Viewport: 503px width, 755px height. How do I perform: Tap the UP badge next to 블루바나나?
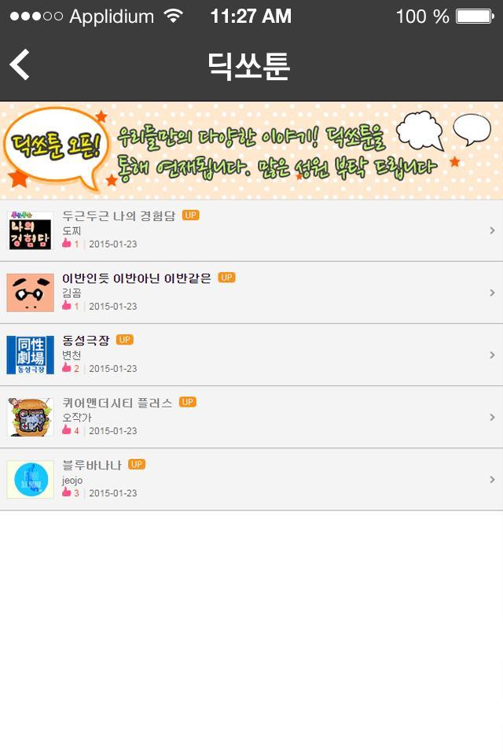(137, 465)
